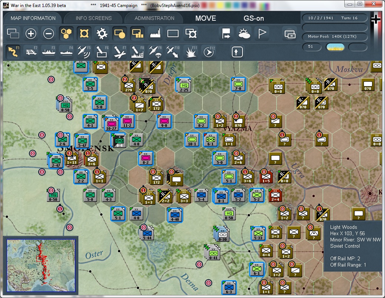The width and height of the screenshot is (385, 298).
Task: Click the sky-and-field weather indicator pill
Action: pos(335,47)
